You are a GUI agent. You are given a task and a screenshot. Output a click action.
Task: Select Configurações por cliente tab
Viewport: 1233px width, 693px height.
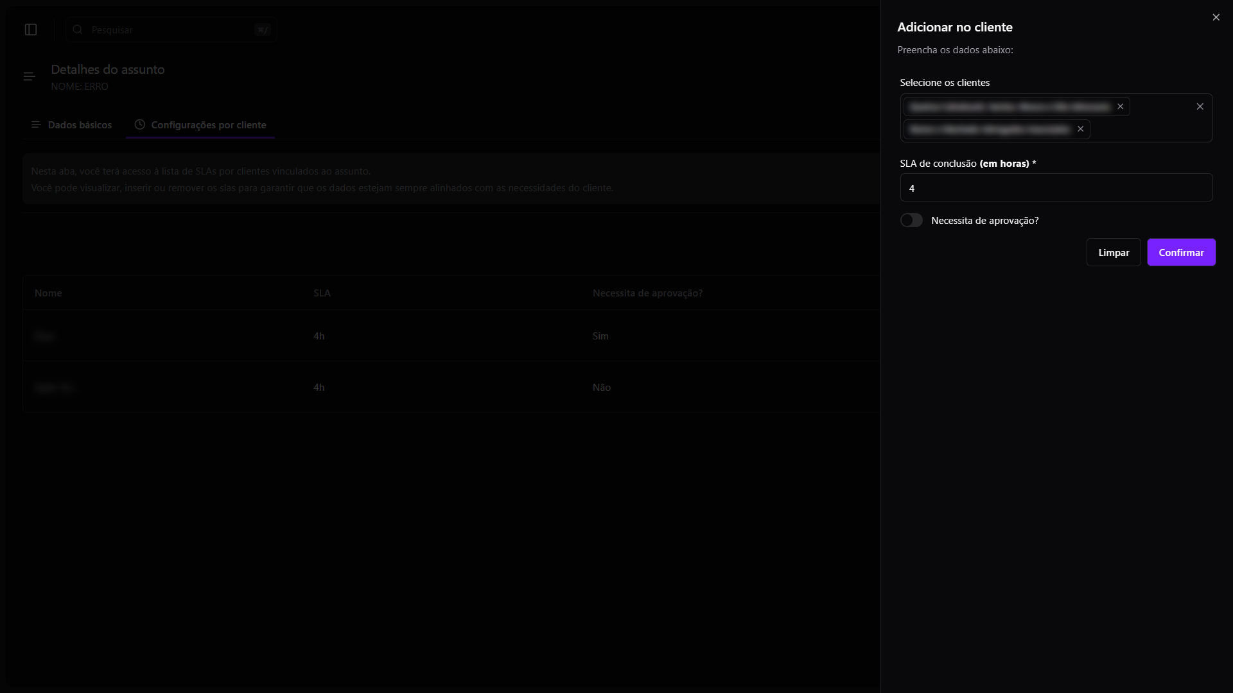[200, 124]
